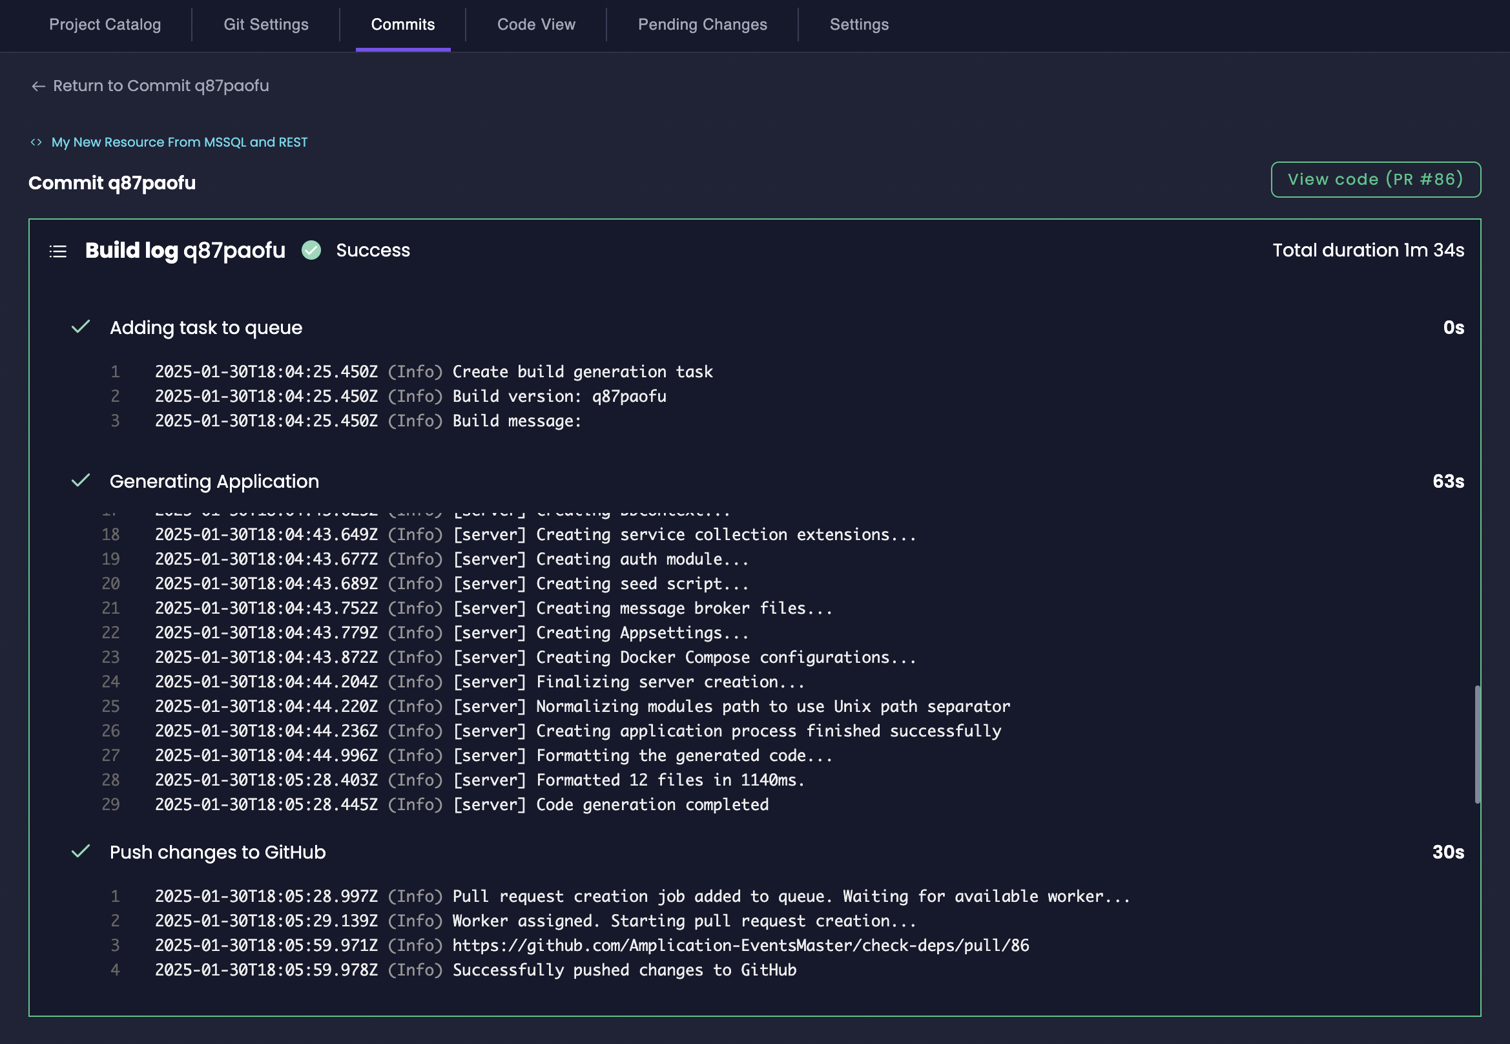Click checkmark beside Generating Application

81,481
